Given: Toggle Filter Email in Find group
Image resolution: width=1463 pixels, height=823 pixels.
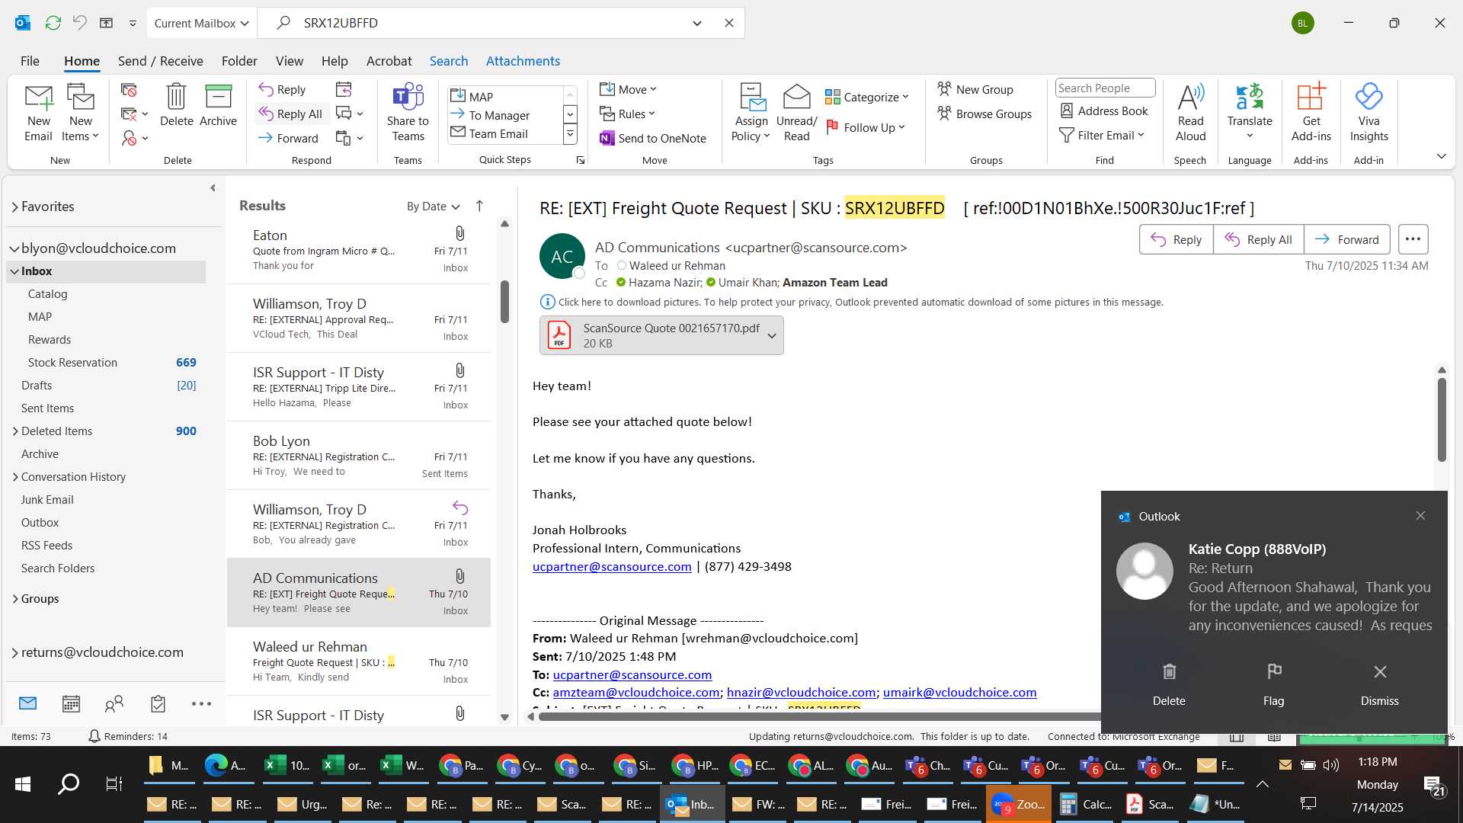Looking at the screenshot, I should [x=1102, y=135].
